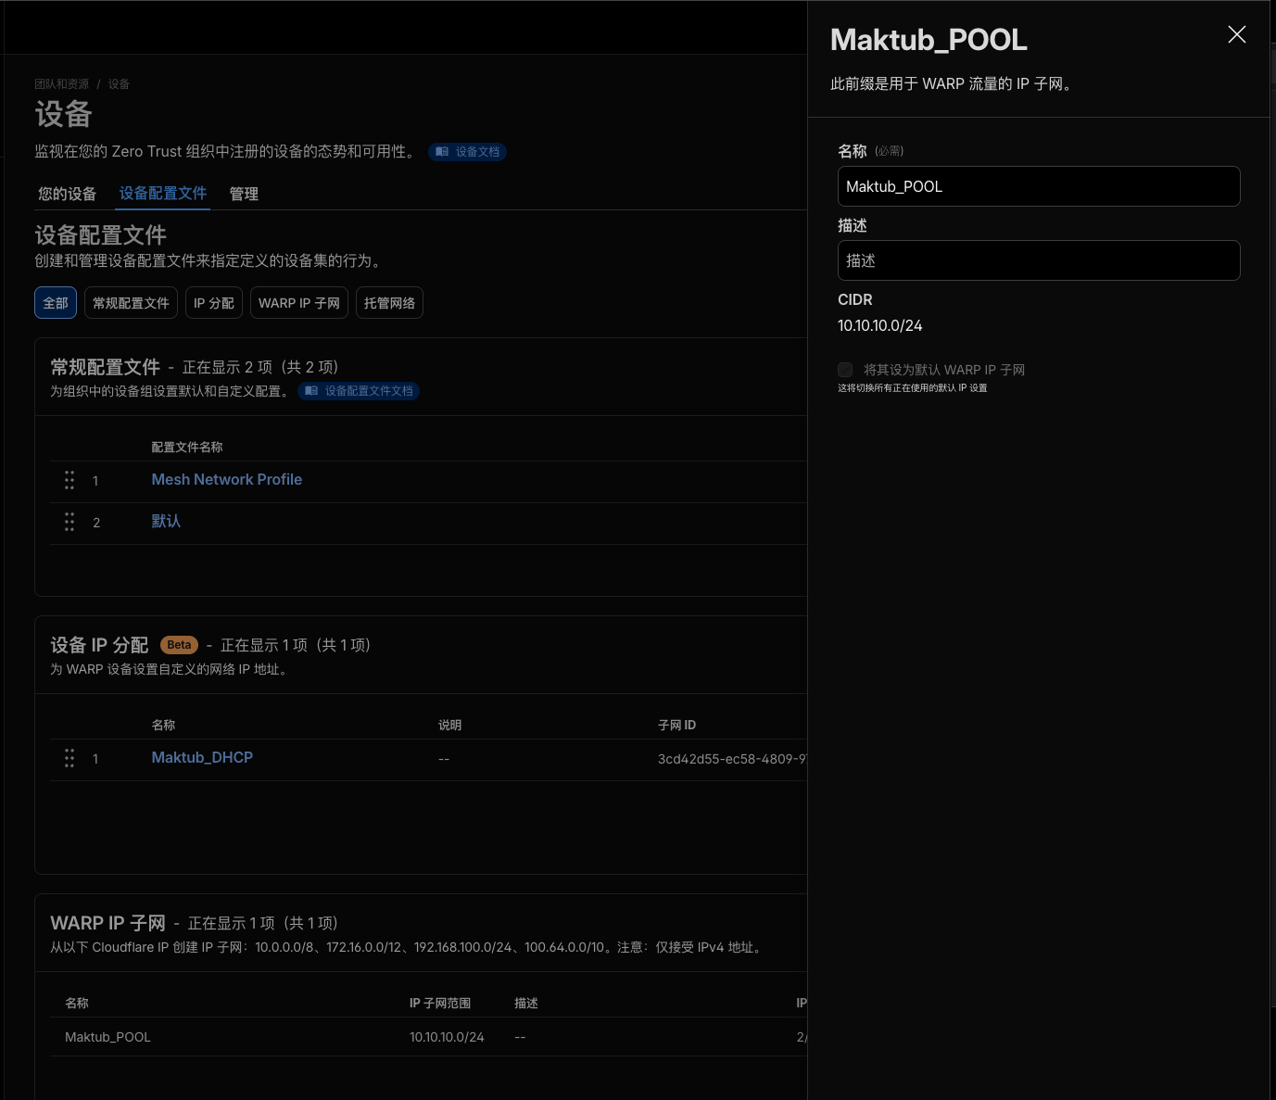
Task: Filter by 全部 profiles
Action: (x=56, y=303)
